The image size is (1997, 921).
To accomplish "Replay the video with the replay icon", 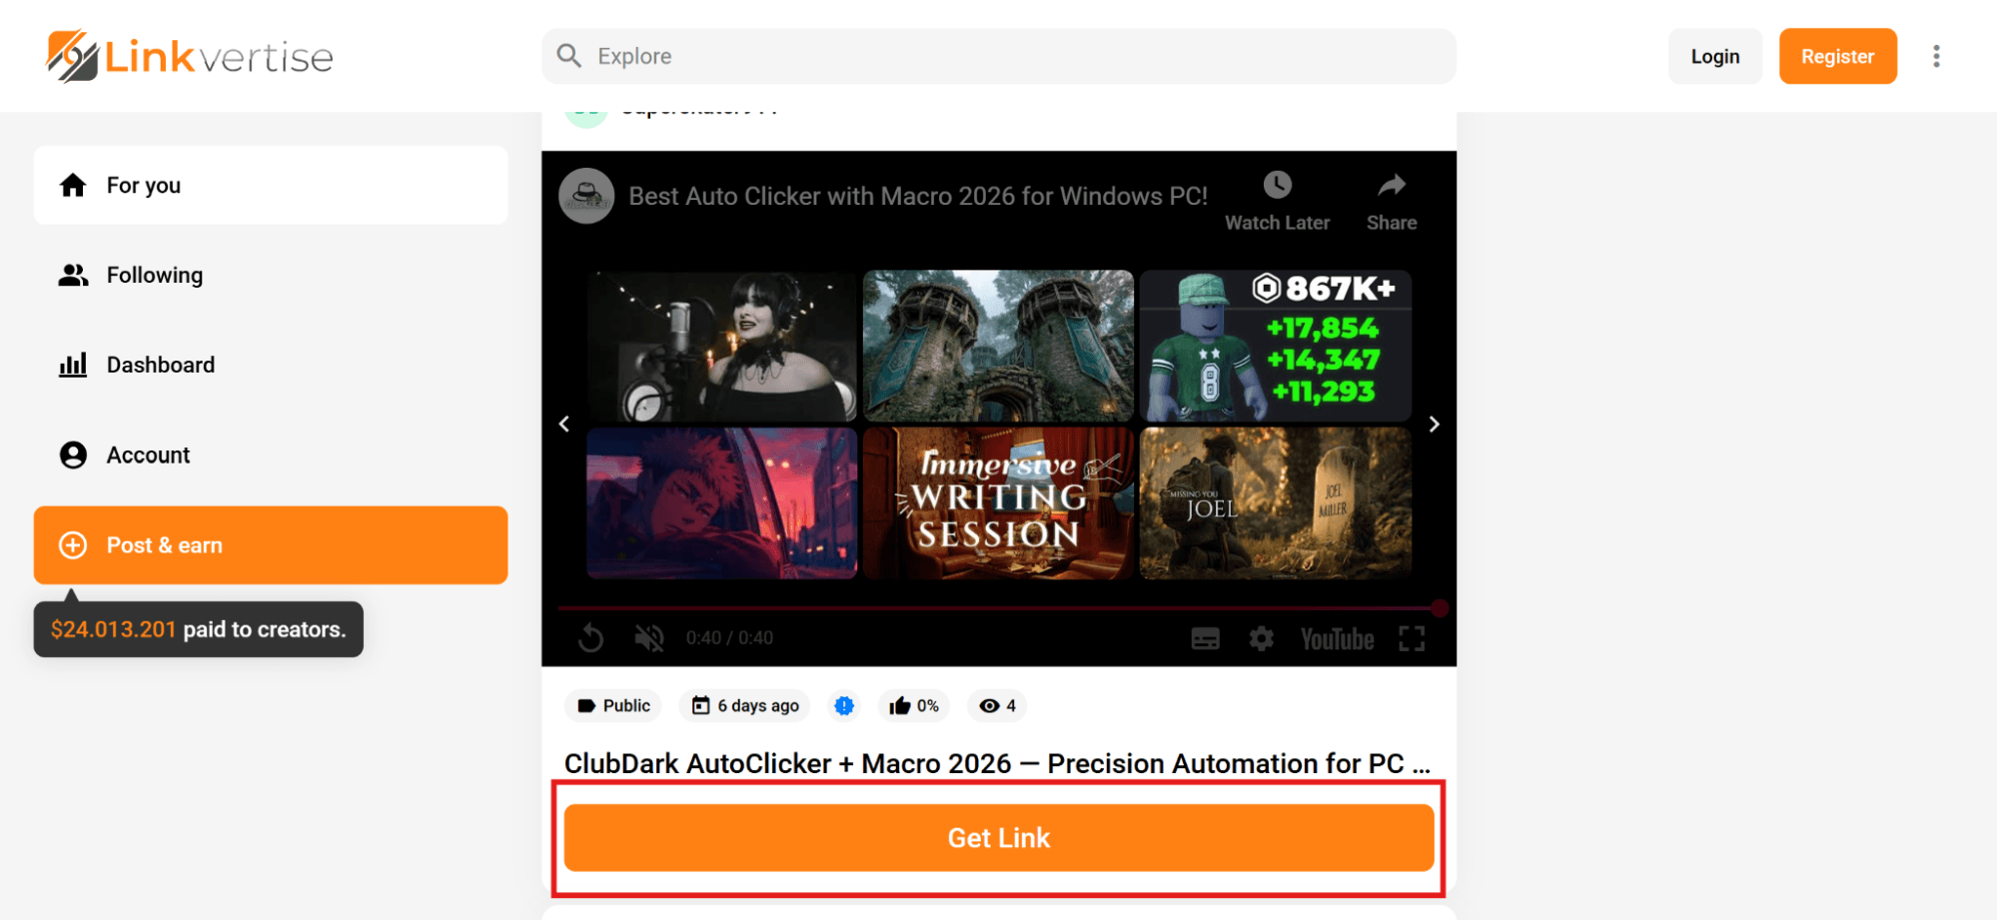I will point(590,637).
